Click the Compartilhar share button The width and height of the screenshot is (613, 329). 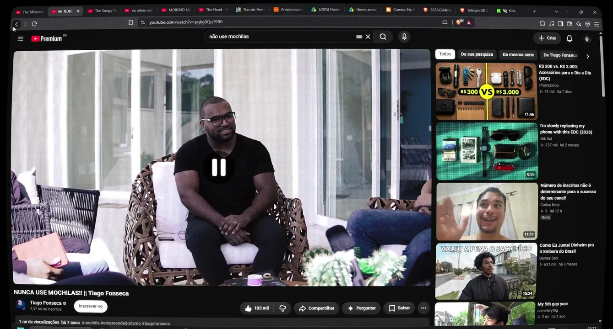[316, 308]
